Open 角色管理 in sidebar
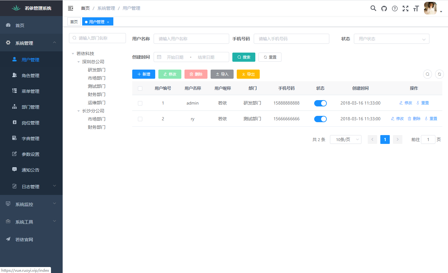The height and width of the screenshot is (273, 448). 31,76
